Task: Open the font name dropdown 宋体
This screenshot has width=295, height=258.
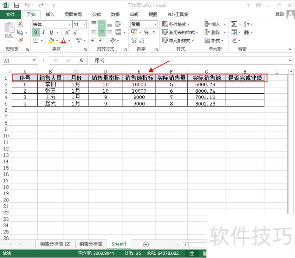Action: pos(70,24)
